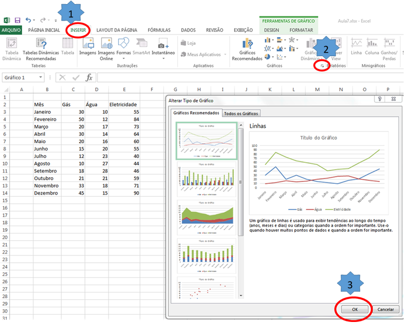Click the dialog help question mark button
The width and height of the screenshot is (404, 323).
pyautogui.click(x=379, y=99)
